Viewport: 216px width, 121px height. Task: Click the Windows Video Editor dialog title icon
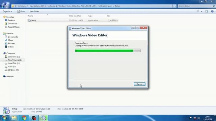[x=70, y=28]
